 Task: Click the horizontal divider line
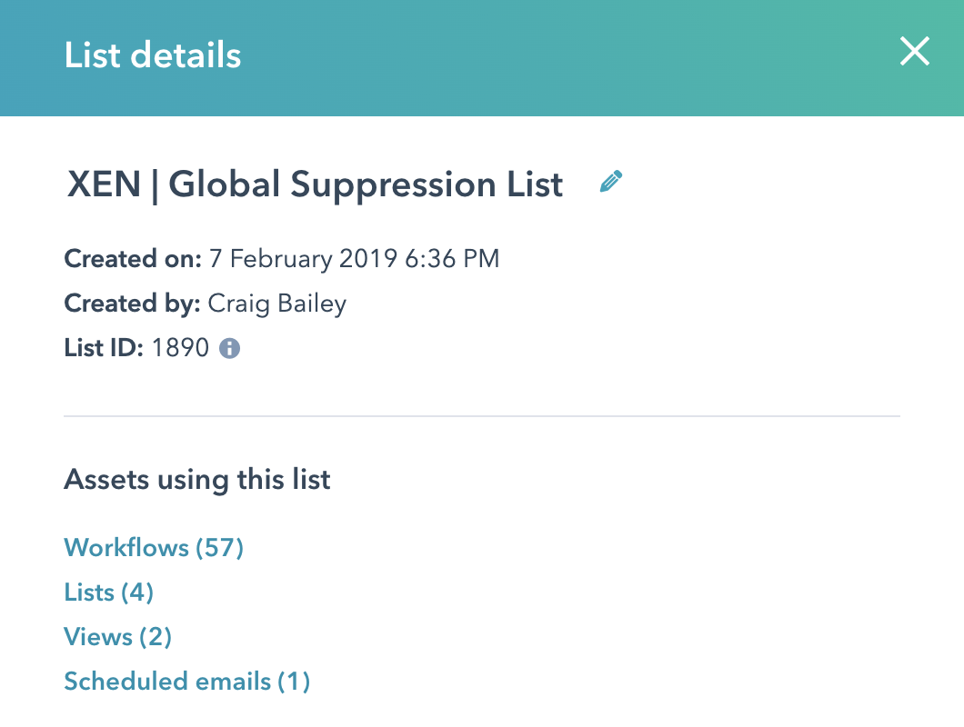click(x=481, y=416)
